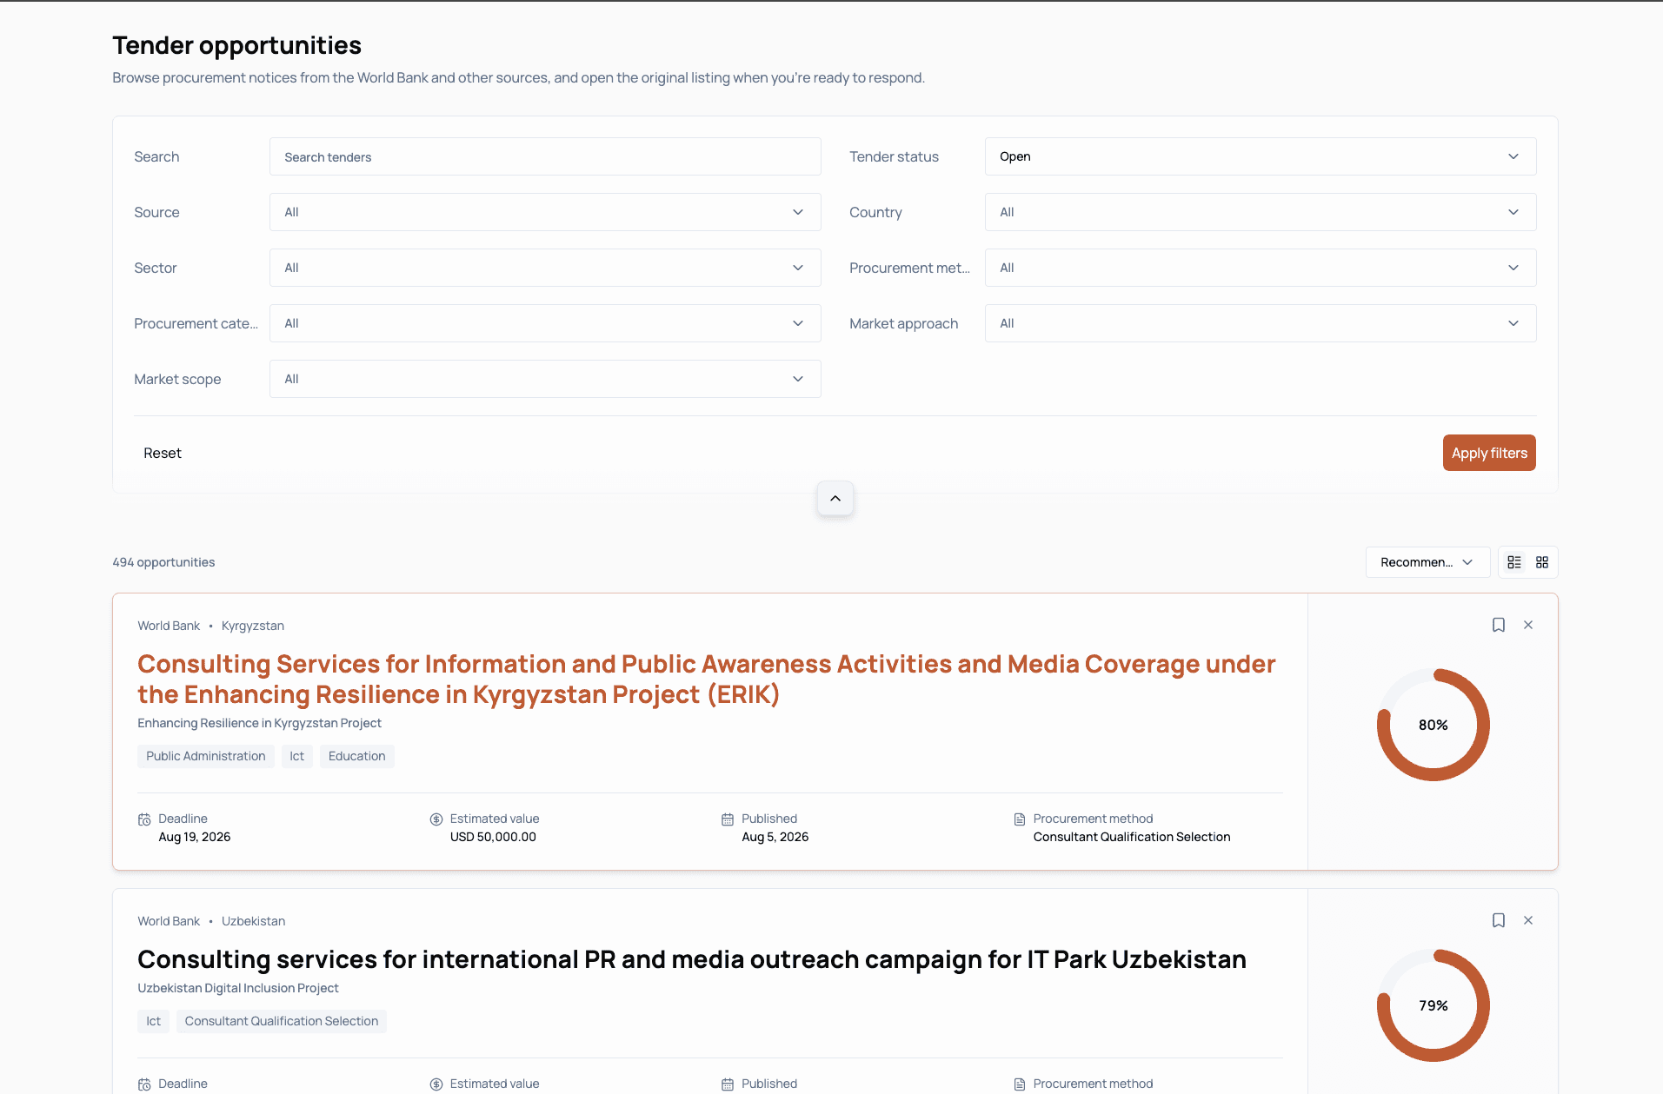The width and height of the screenshot is (1663, 1094).
Task: Open the Country dropdown
Action: coord(1261,212)
